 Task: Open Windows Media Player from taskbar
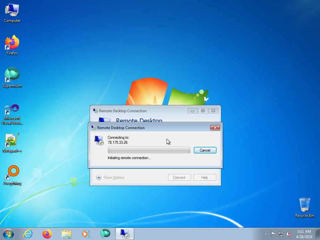85,234
